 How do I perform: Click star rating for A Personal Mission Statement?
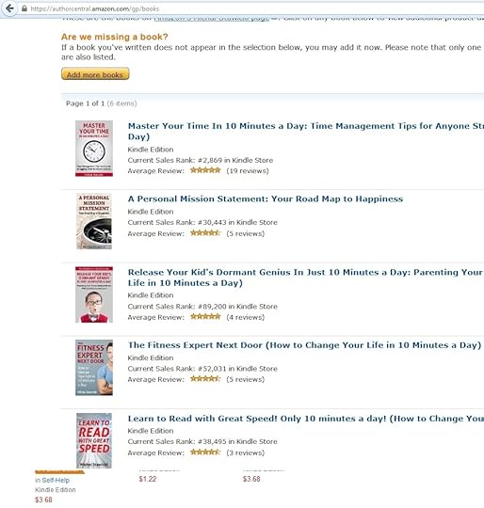[x=205, y=233]
